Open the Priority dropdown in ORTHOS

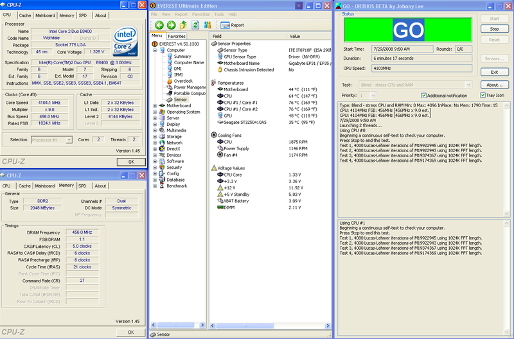click(x=373, y=96)
